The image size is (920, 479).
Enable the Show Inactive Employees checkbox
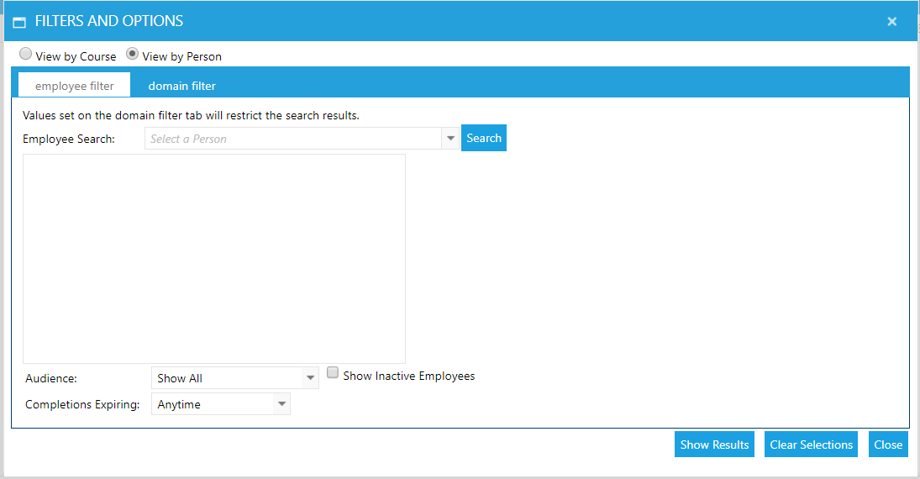point(333,373)
